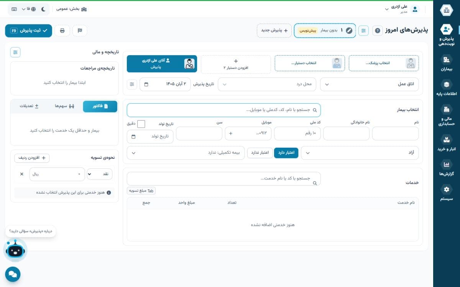This screenshot has width=460, height=287.
Task: Open بیماران sidebar section
Action: coord(446,64)
